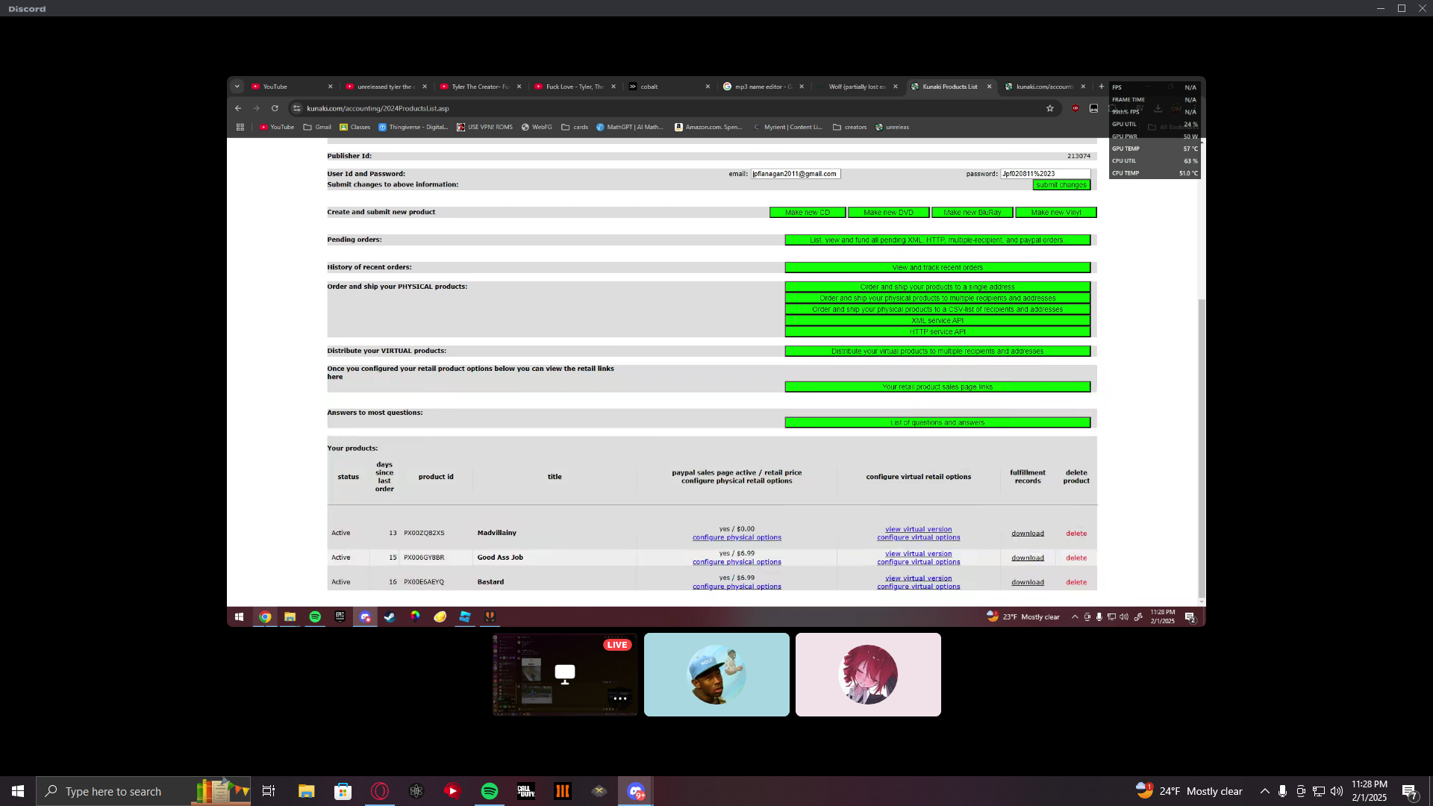Select the red-haired anime avatar tile
Viewport: 1433px width, 806px height.
point(868,675)
